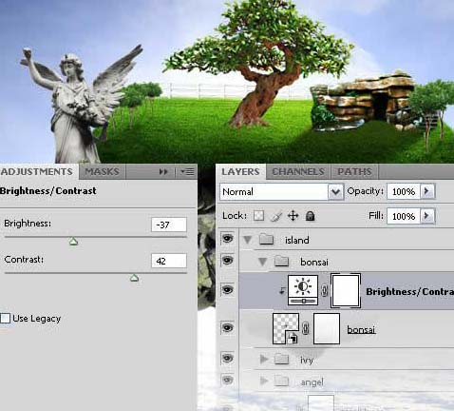Click the lock all padlock icon

tap(311, 216)
